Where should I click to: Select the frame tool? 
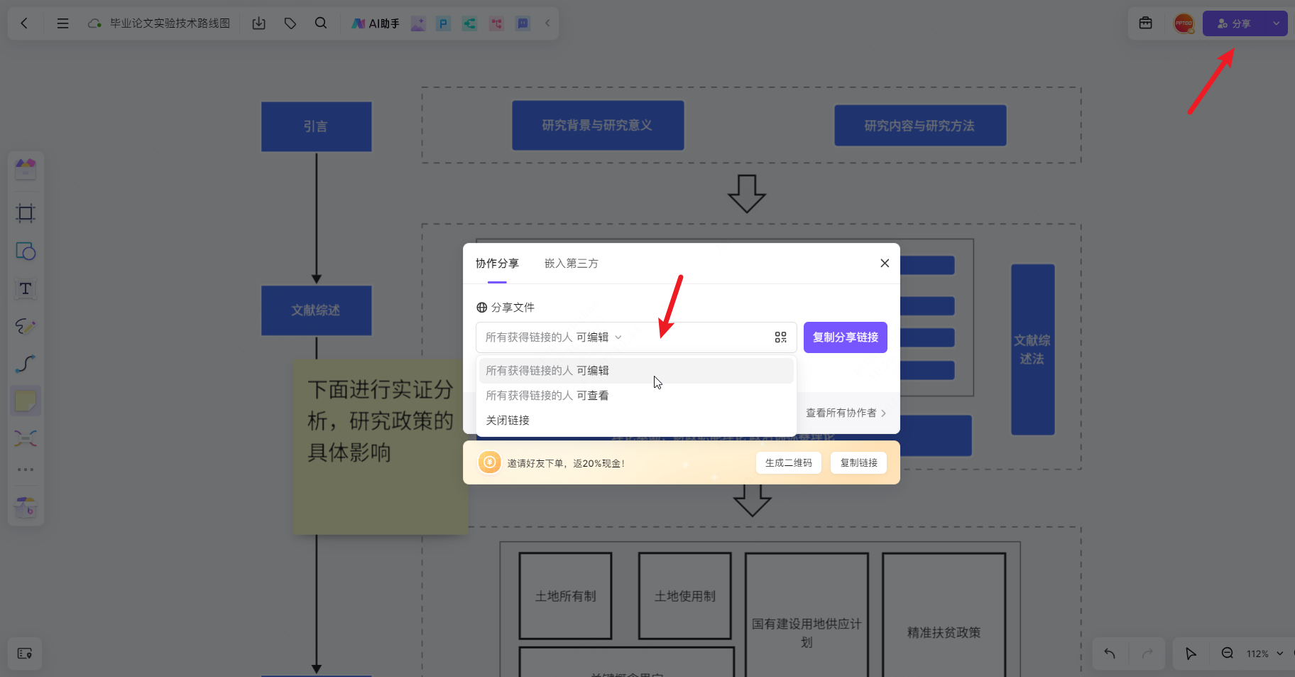click(x=26, y=213)
